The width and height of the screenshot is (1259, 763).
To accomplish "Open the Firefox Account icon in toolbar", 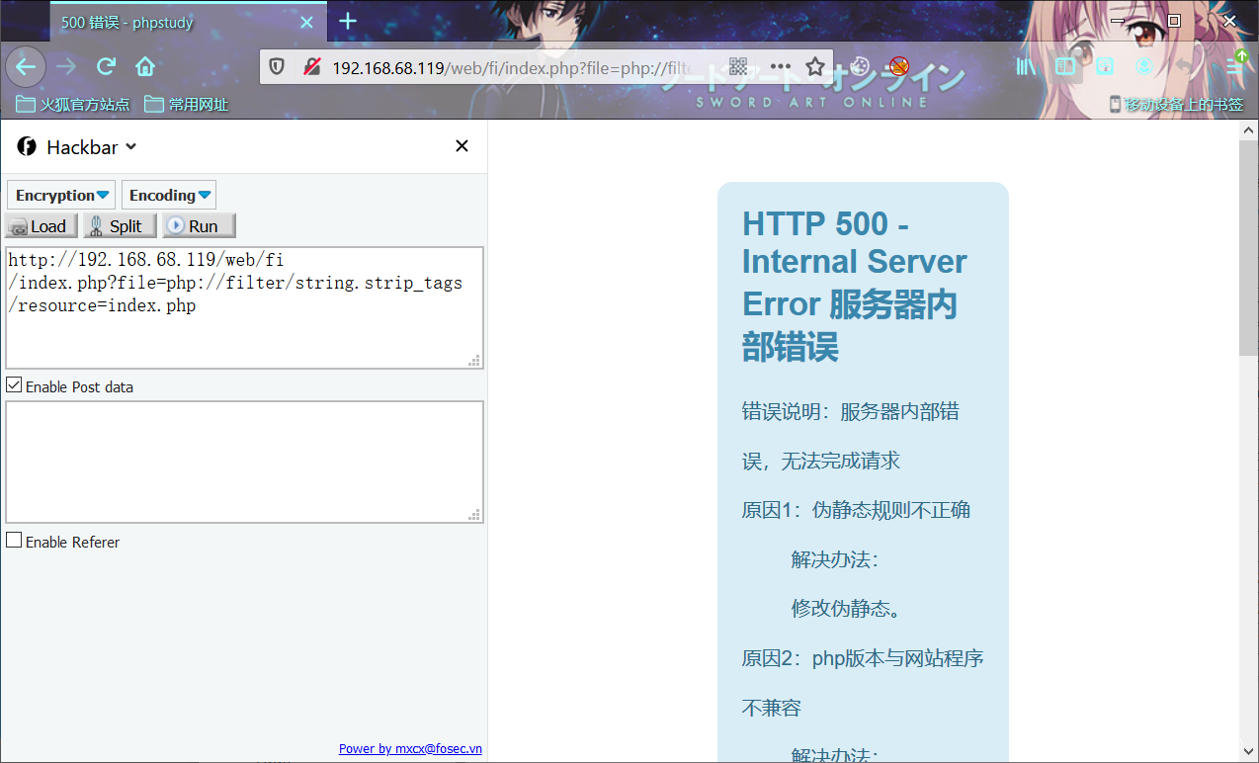I will click(1143, 66).
